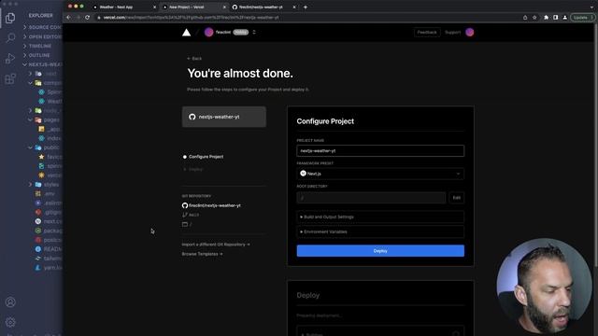
Task: Open the Framework Preset Next.js dropdown
Action: click(x=380, y=174)
